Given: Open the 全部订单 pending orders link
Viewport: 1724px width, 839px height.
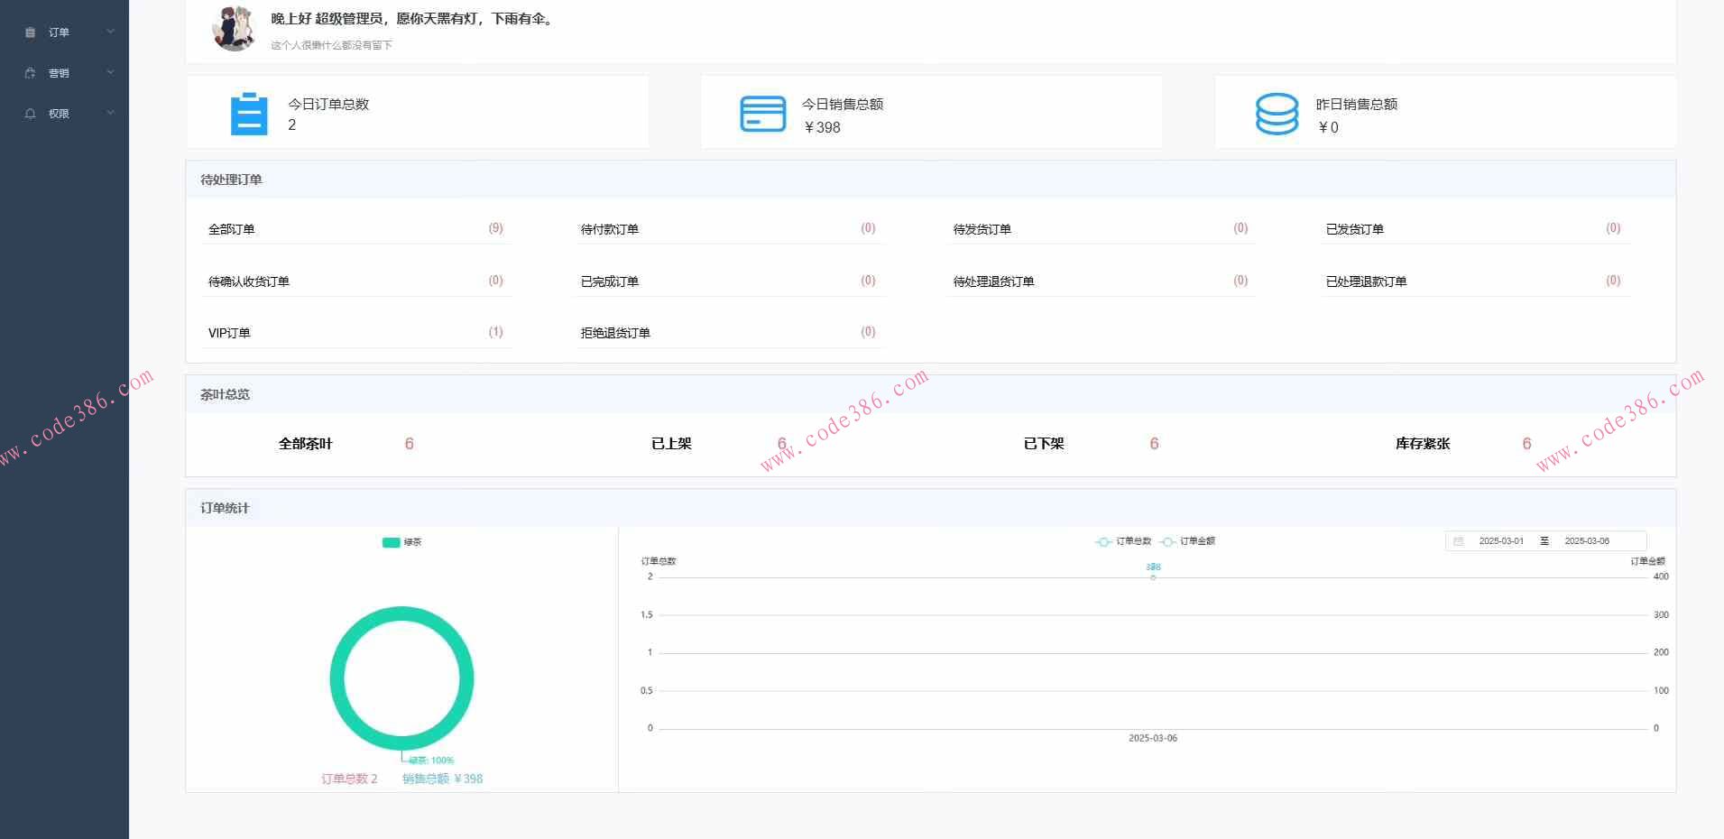Looking at the screenshot, I should coord(231,228).
